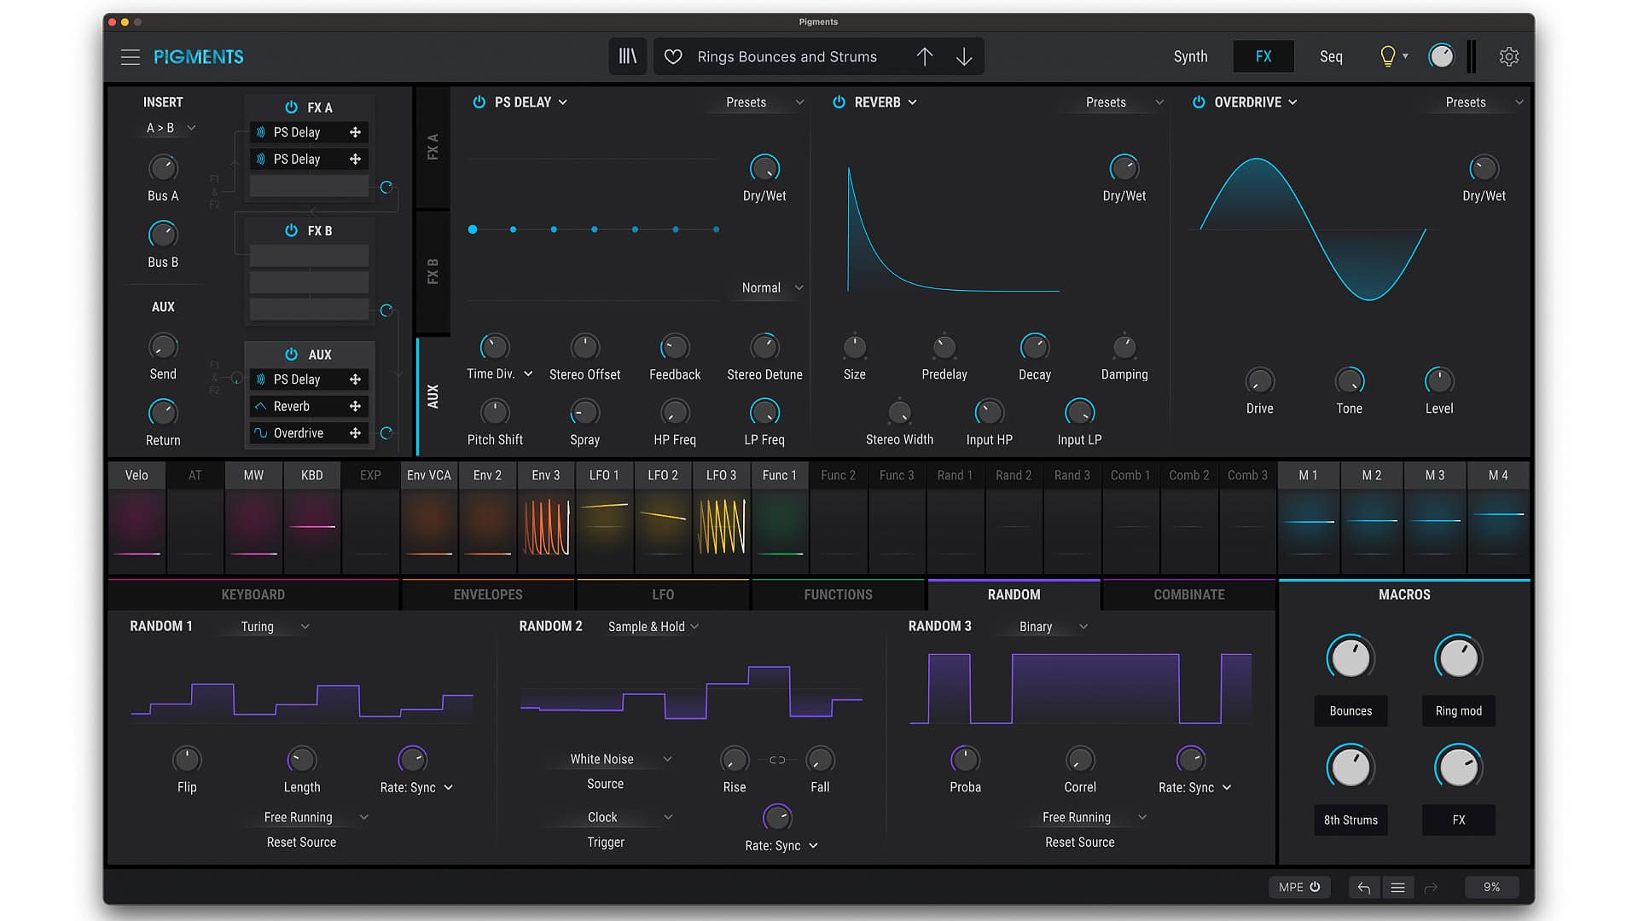The width and height of the screenshot is (1638, 921).
Task: Switch to the Seq tab
Action: tap(1330, 56)
